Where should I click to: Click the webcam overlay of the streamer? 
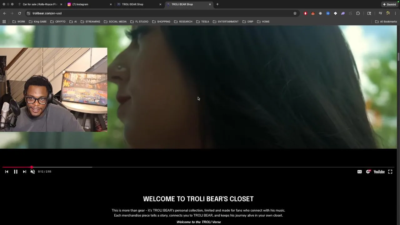pos(53,90)
